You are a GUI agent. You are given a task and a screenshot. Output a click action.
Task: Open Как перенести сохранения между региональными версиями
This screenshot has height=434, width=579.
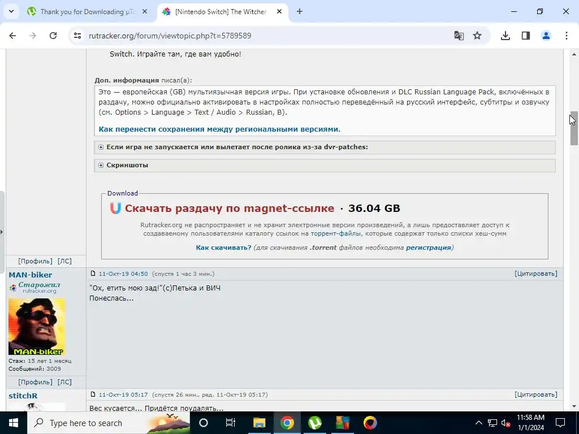point(219,129)
